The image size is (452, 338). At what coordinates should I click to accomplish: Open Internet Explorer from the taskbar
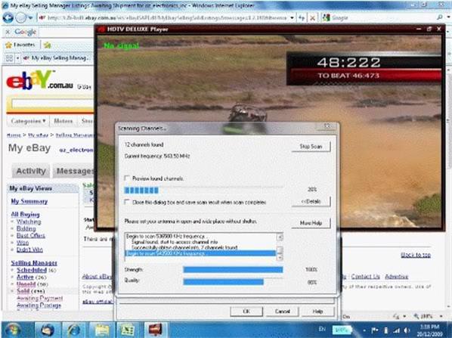[x=73, y=330]
